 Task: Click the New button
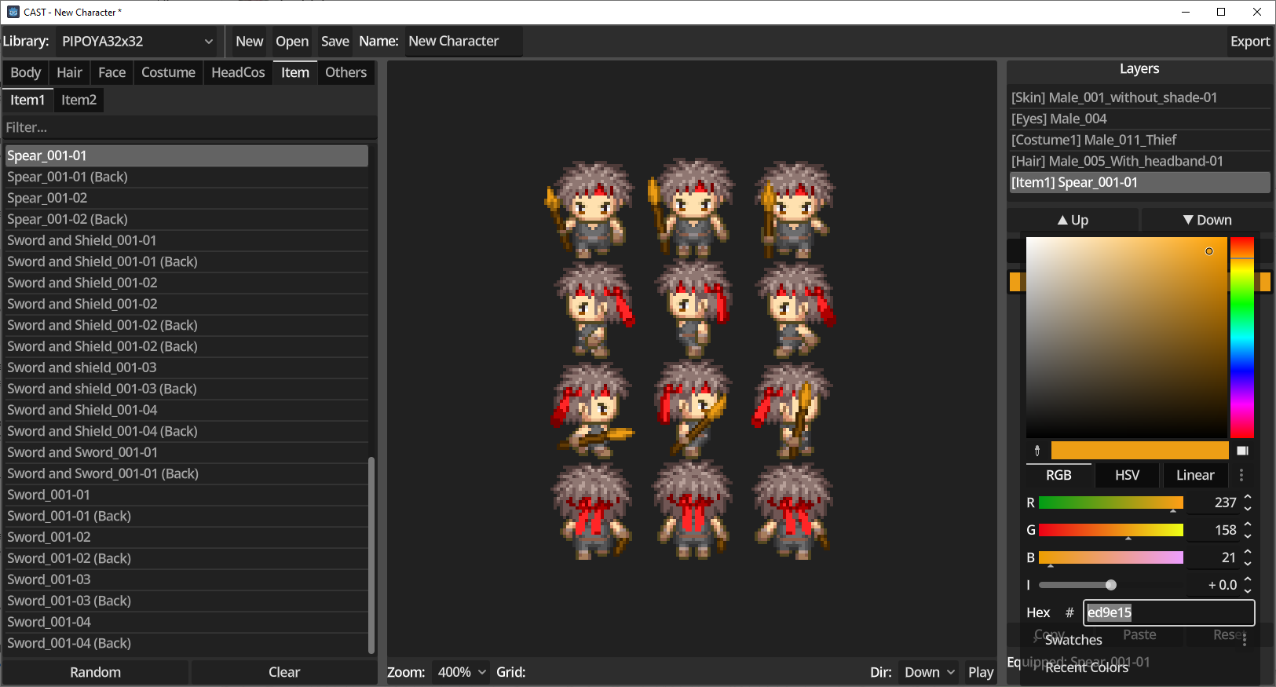[249, 42]
